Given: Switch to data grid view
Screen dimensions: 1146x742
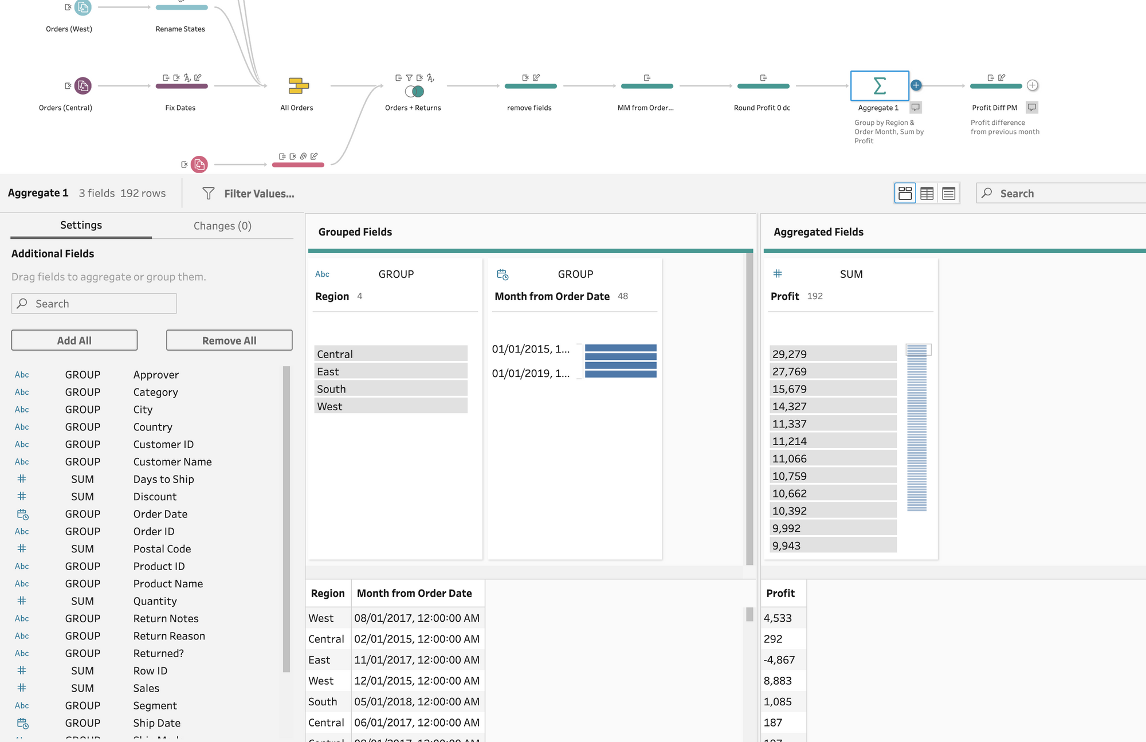Looking at the screenshot, I should [x=927, y=194].
